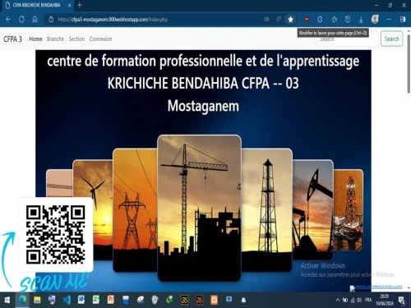Focus the Search input field
The height and width of the screenshot is (308, 411).
point(347,39)
